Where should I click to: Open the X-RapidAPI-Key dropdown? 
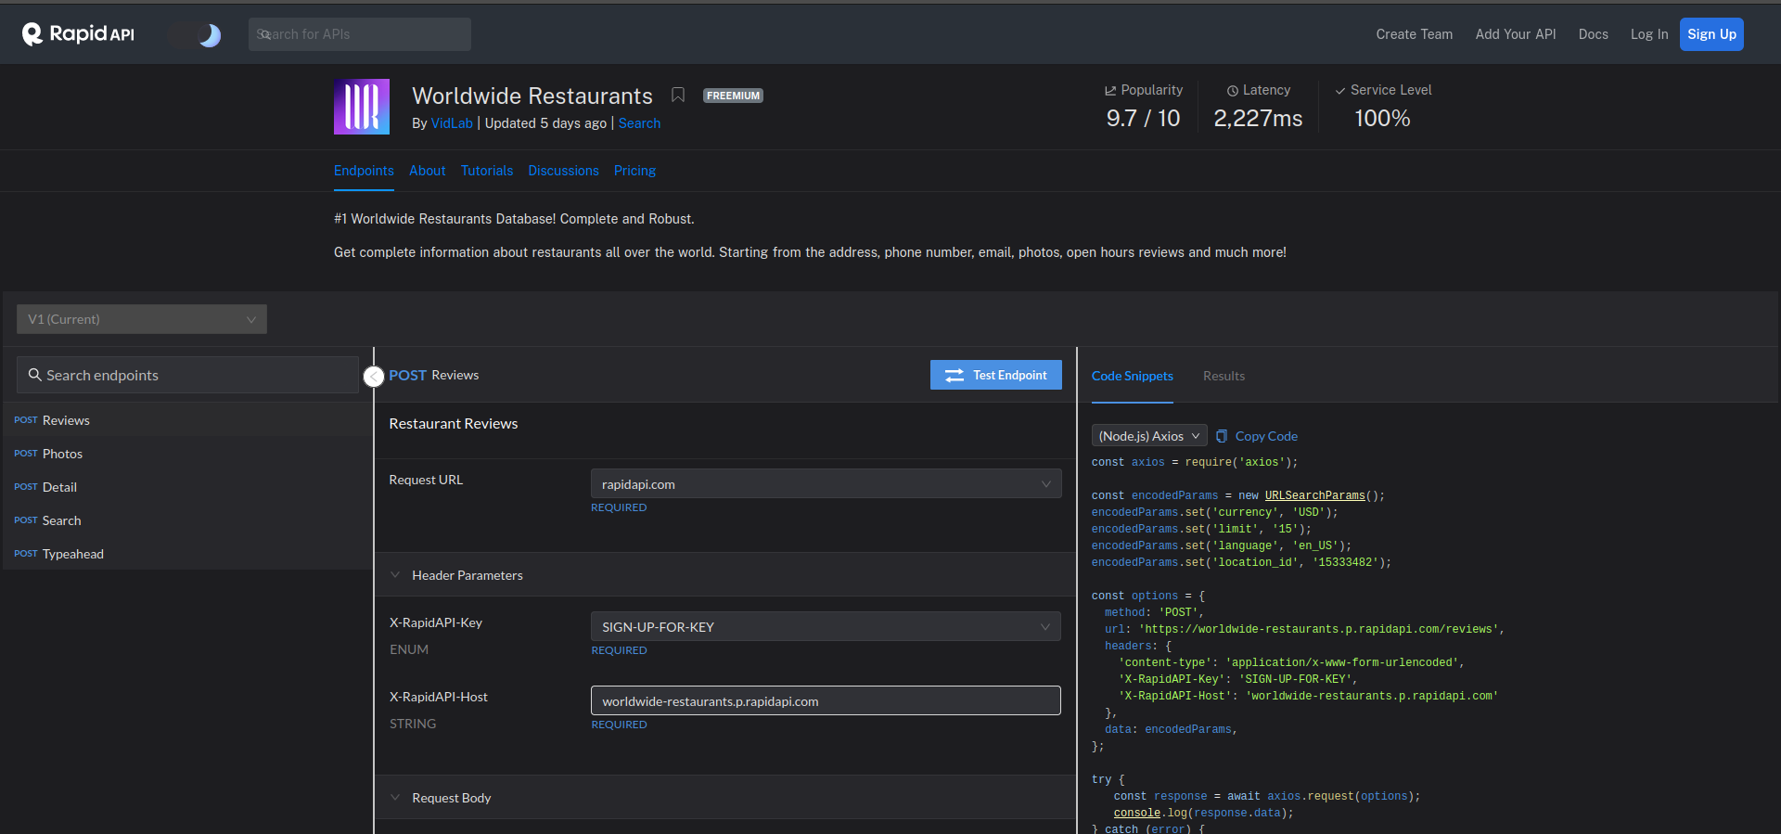(x=826, y=627)
